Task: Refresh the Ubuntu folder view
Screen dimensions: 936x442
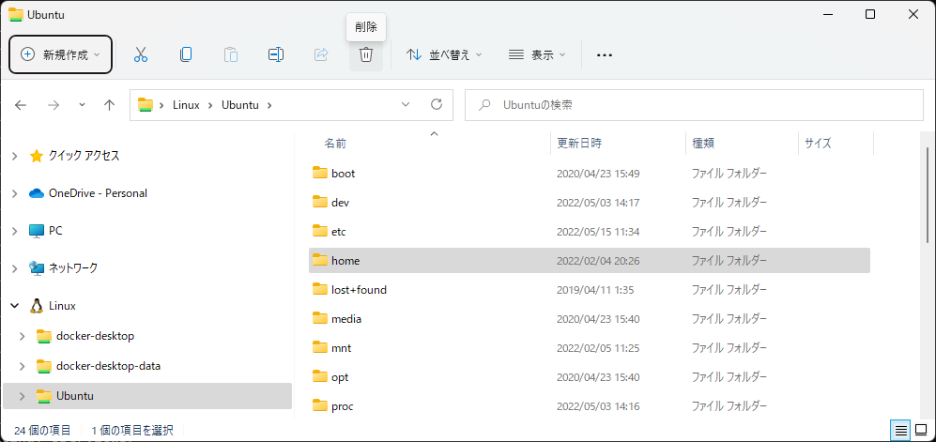Action: point(437,104)
